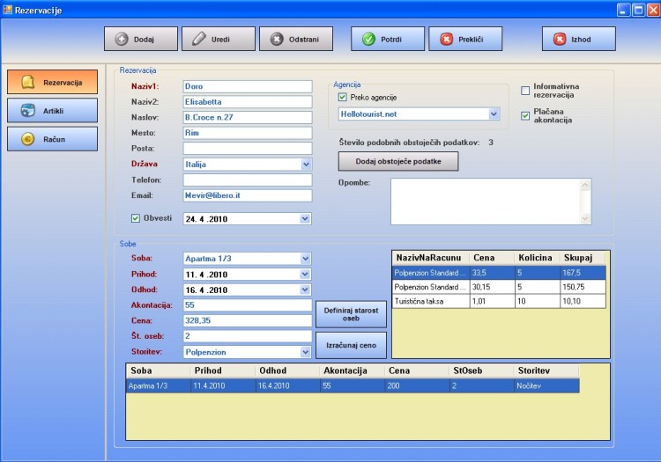The image size is (661, 462).
Task: Click the Uredi pencil icon
Action: pyautogui.click(x=199, y=40)
